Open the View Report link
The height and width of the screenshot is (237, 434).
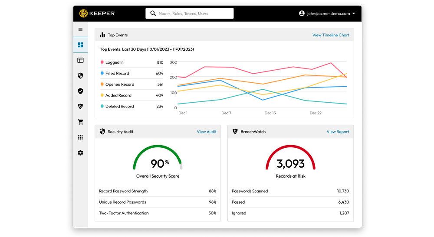(338, 132)
